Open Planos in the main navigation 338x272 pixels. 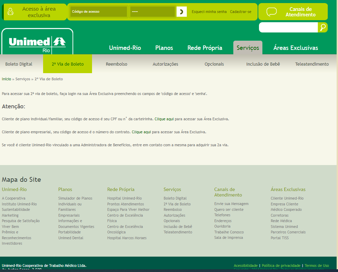click(x=164, y=48)
